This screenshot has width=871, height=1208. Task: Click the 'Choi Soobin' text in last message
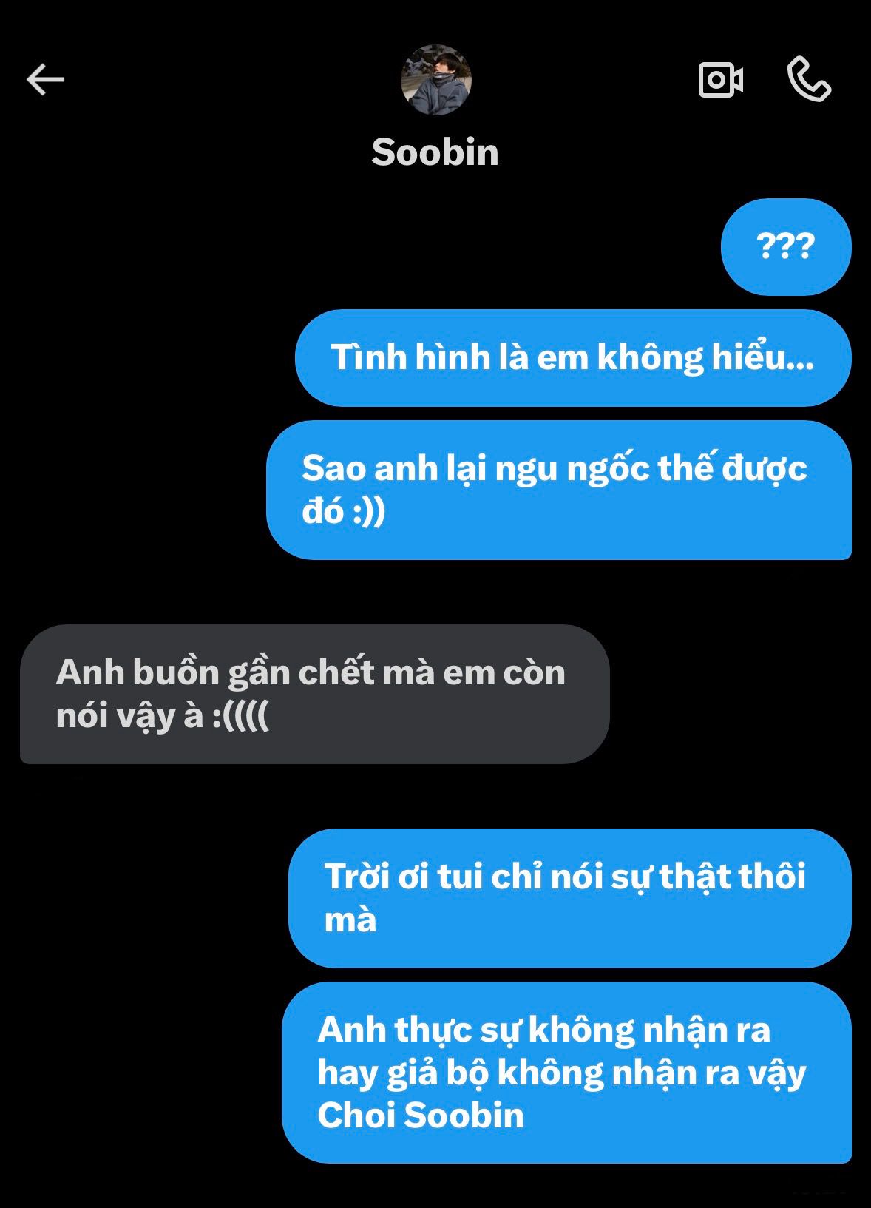coord(421,1116)
